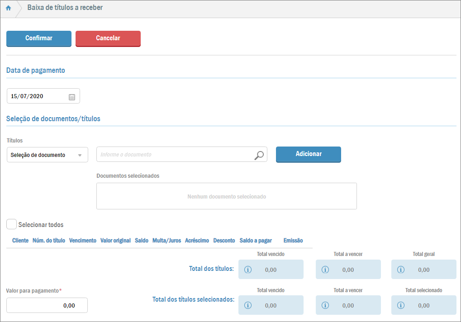Viewport: 461px width, 322px height.
Task: Click the home icon in breadcrumb
Action: (8, 8)
